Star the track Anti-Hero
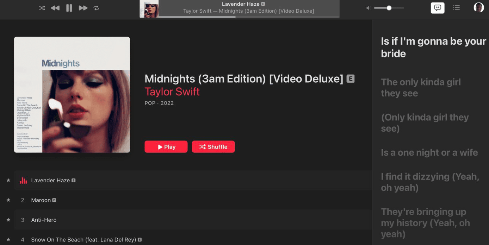489x245 pixels. point(8,220)
